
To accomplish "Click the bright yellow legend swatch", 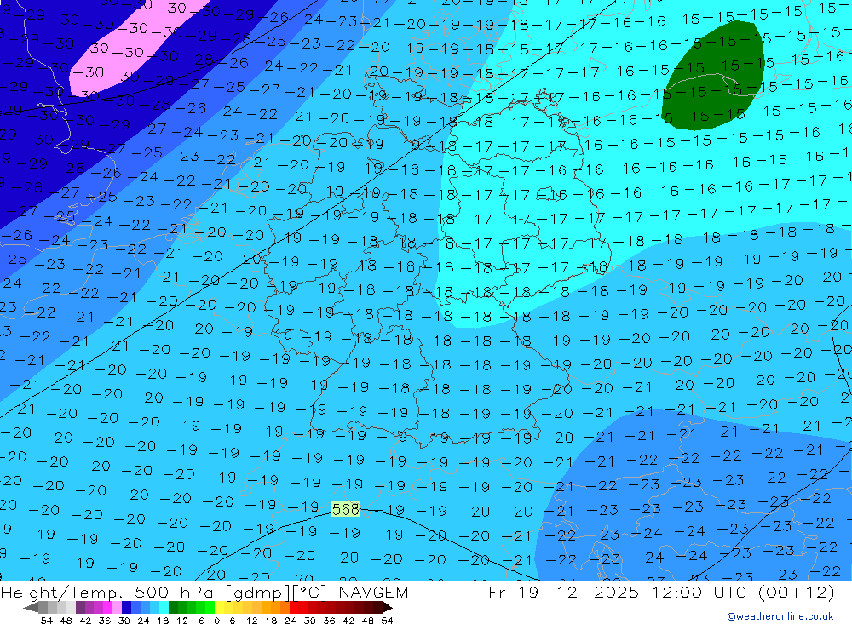I will pos(219,608).
